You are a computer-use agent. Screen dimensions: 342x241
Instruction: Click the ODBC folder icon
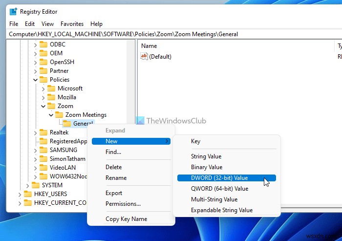43,44
